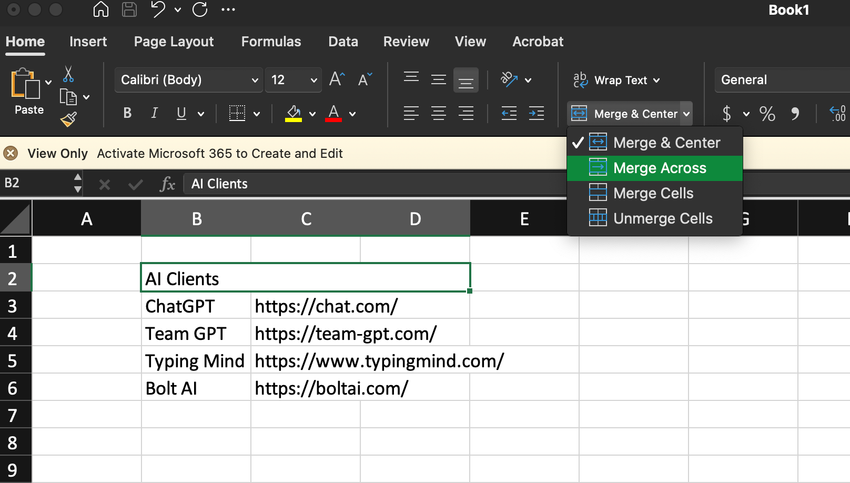Expand the Borders dropdown arrow

257,114
